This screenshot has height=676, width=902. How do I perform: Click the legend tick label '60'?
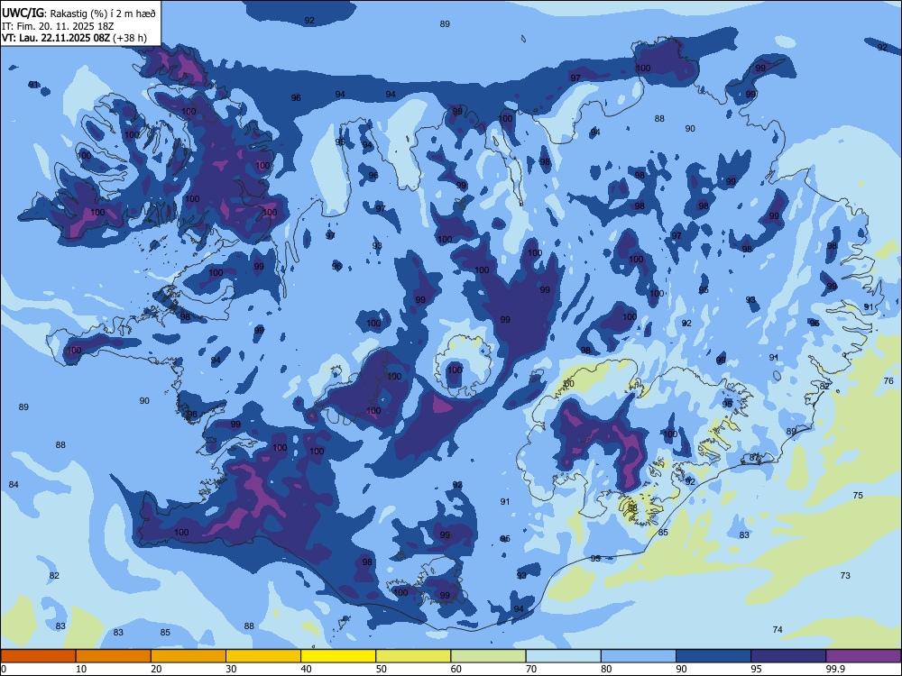click(x=456, y=669)
